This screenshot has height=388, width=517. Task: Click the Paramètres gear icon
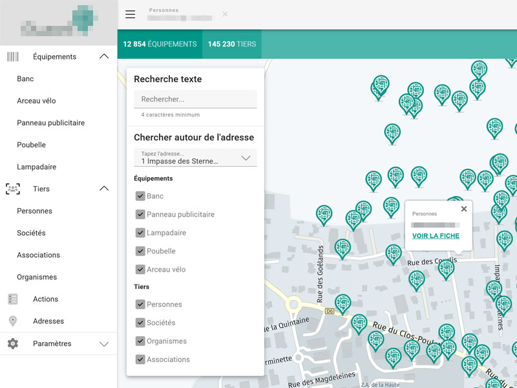[x=13, y=344]
